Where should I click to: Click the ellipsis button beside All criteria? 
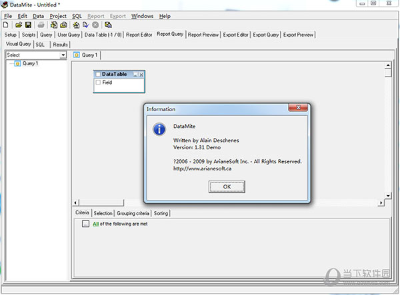[85, 224]
